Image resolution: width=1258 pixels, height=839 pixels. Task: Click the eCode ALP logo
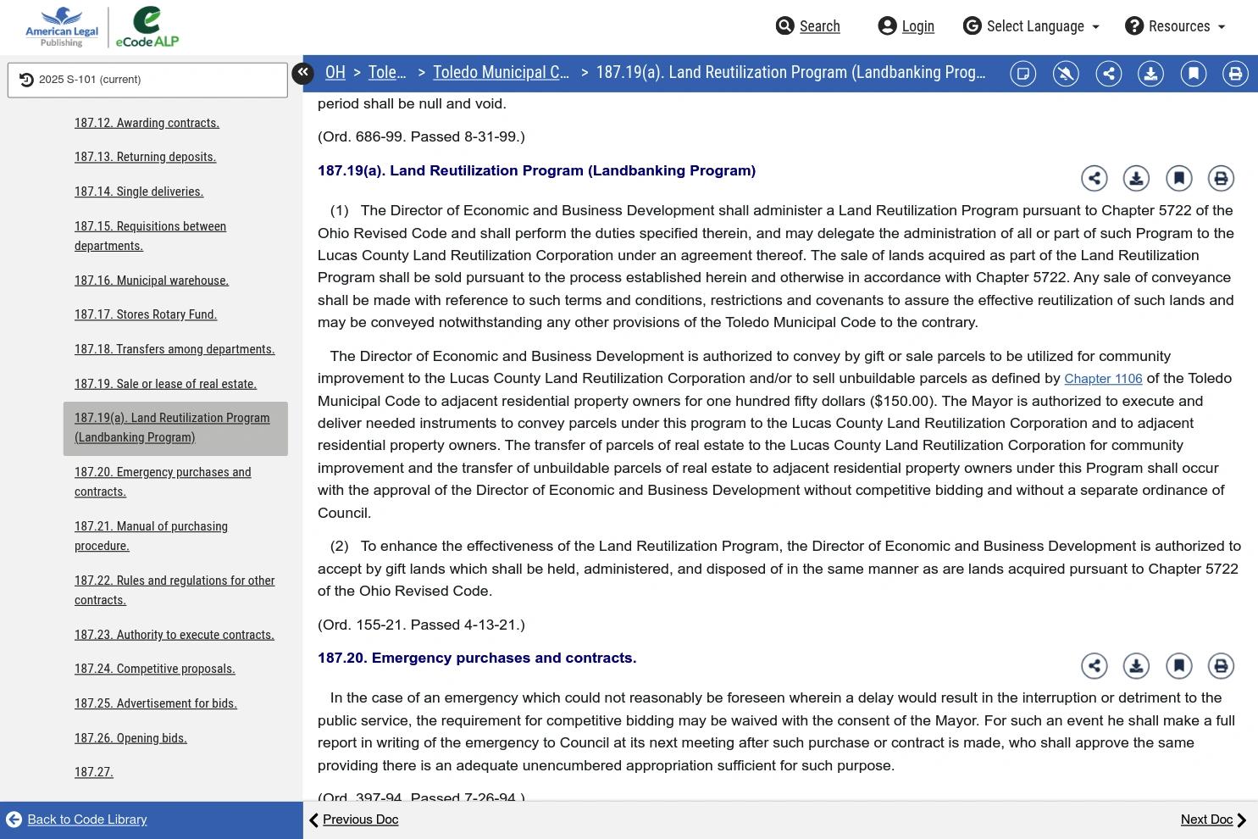147,27
